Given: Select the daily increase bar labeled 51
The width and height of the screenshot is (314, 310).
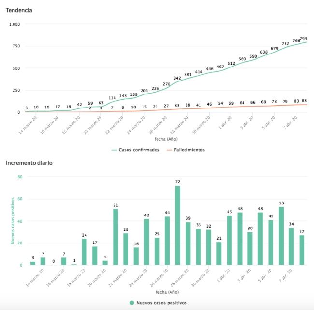Looking at the screenshot, I should tap(115, 237).
